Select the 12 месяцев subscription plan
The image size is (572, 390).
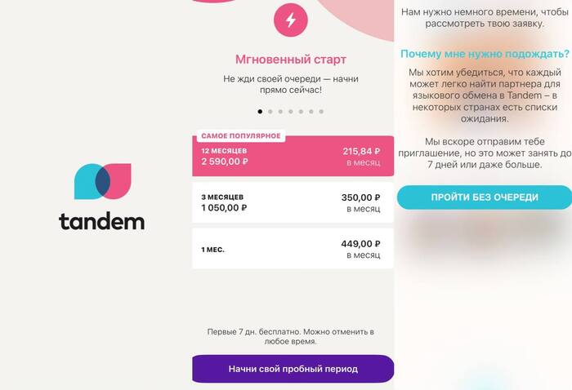(x=293, y=157)
